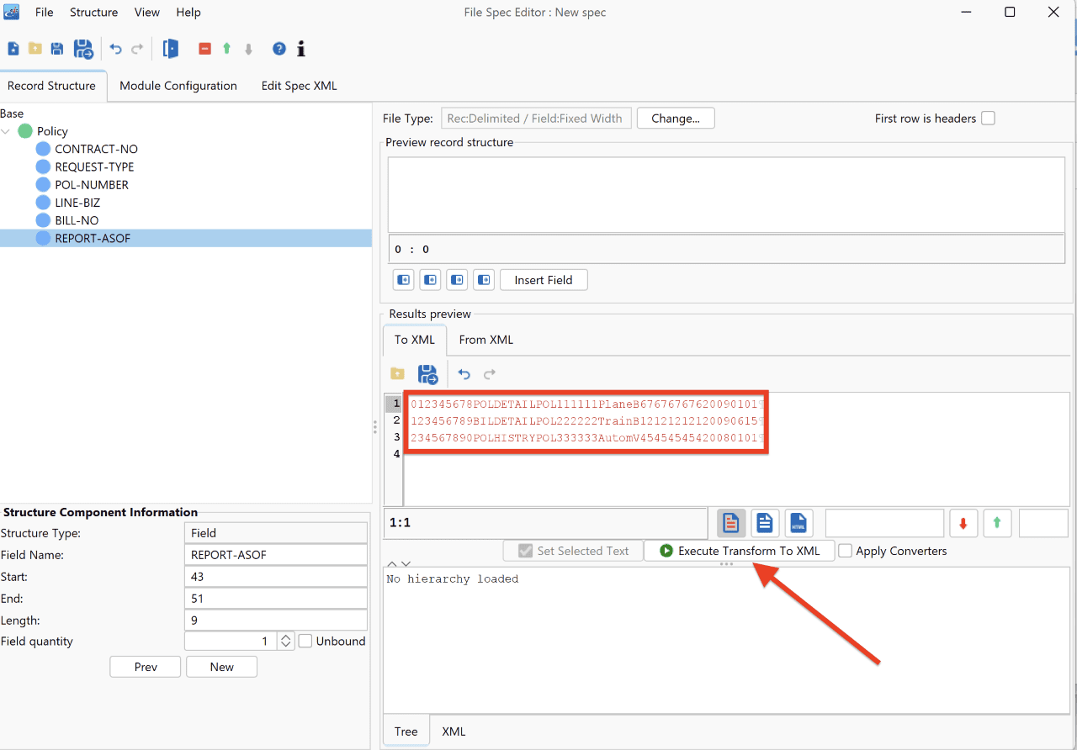Click the End field showing 51

point(276,599)
